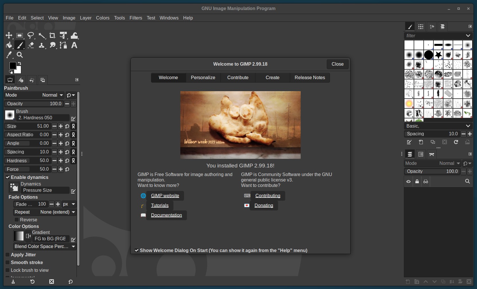Close the Welcome dialog
This screenshot has height=289, width=477.
pyautogui.click(x=338, y=64)
